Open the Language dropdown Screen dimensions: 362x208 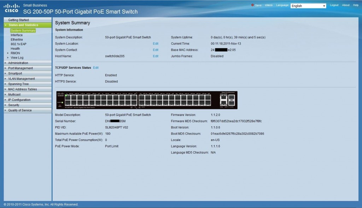[308, 6]
